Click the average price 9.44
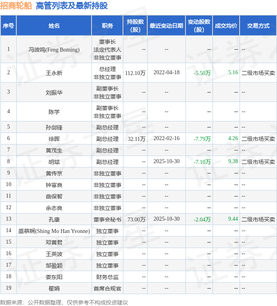 click(x=233, y=219)
